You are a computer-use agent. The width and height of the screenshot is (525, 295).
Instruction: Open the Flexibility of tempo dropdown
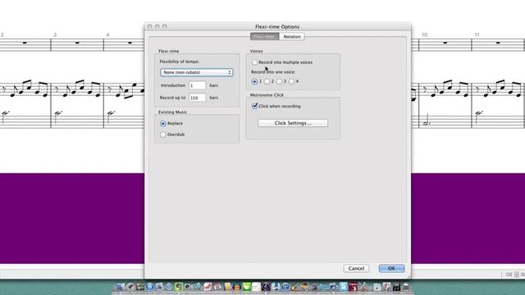197,72
